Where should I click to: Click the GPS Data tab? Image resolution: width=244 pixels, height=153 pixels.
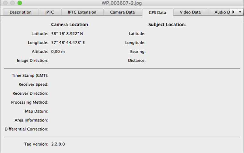(157, 13)
